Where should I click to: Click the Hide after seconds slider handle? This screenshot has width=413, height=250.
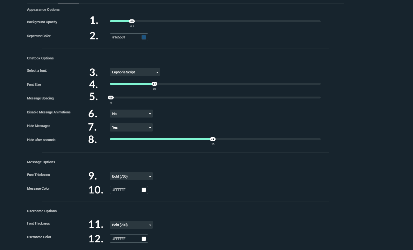point(213,139)
